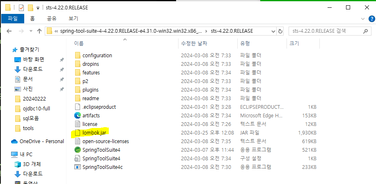Open recent locations dropdown arrow
The image size is (376, 184).
(31, 31)
